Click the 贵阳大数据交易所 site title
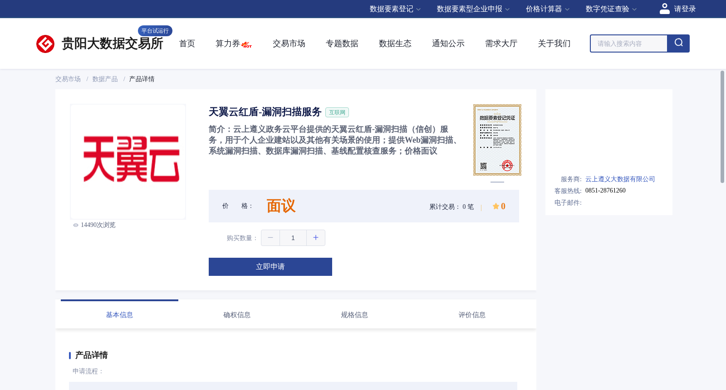The width and height of the screenshot is (726, 390). [113, 43]
